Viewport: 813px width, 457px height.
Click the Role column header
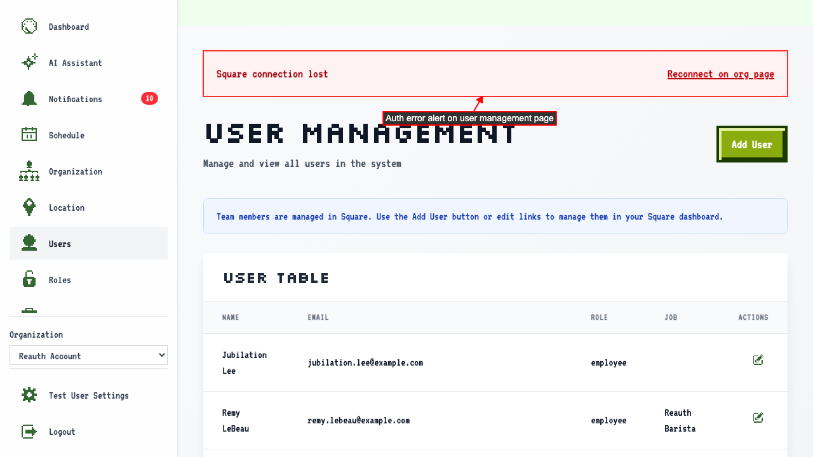coord(599,317)
